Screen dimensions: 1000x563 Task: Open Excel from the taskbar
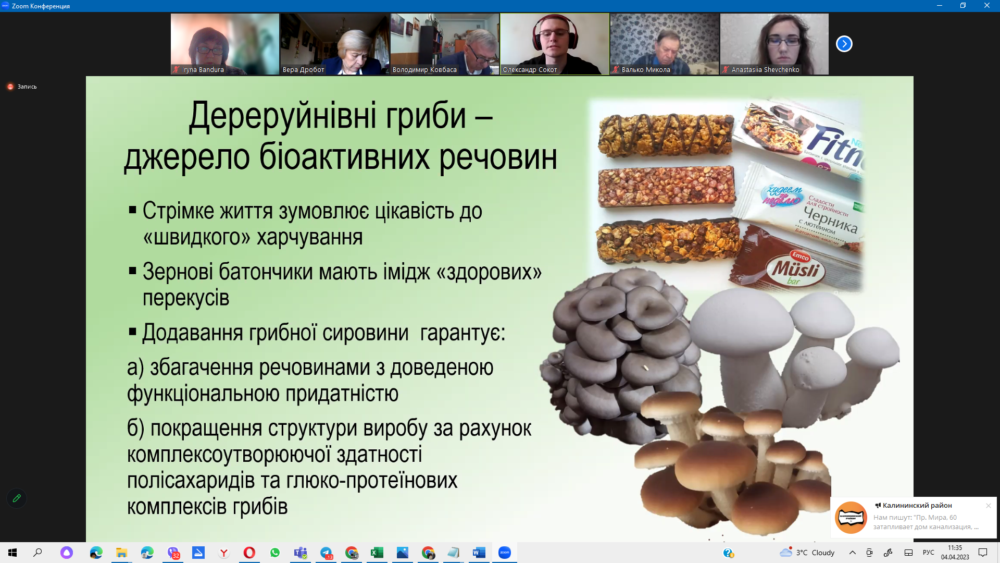[x=377, y=553]
